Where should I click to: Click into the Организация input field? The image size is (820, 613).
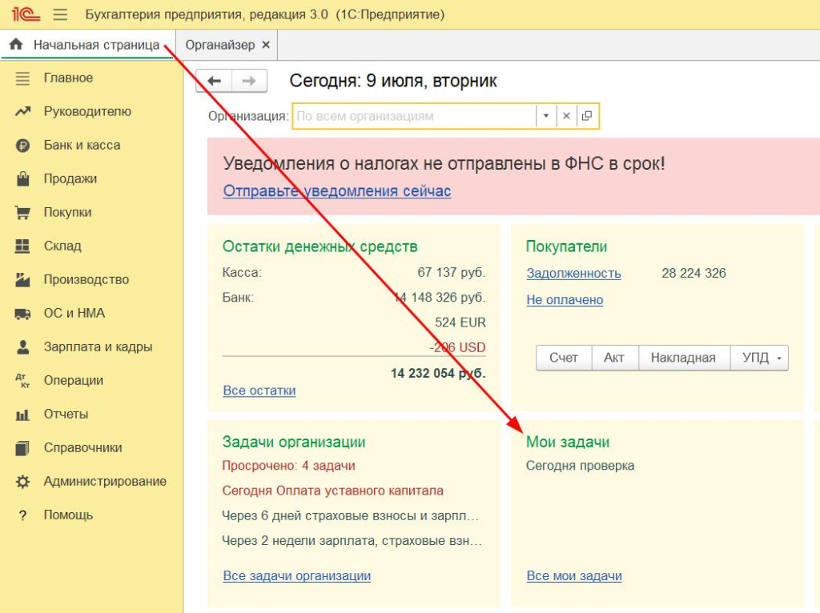pos(412,116)
